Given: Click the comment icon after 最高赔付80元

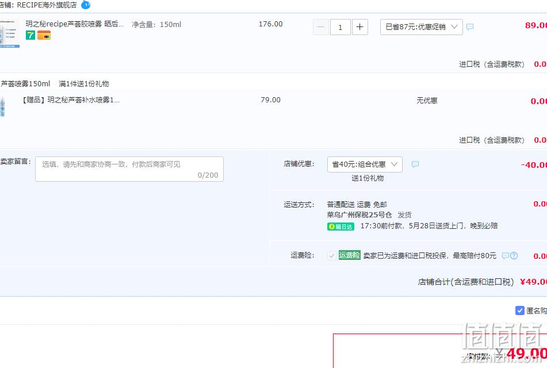Looking at the screenshot, I should pos(506,256).
